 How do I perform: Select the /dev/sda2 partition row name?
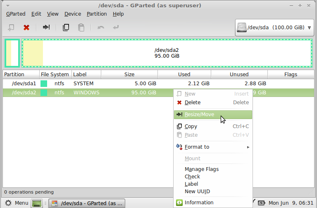24,93
